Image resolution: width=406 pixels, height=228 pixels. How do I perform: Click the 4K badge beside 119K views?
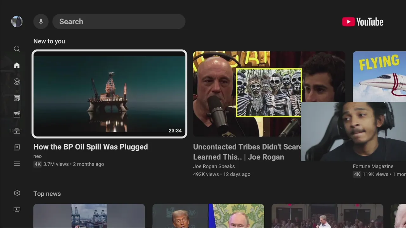[x=357, y=174]
